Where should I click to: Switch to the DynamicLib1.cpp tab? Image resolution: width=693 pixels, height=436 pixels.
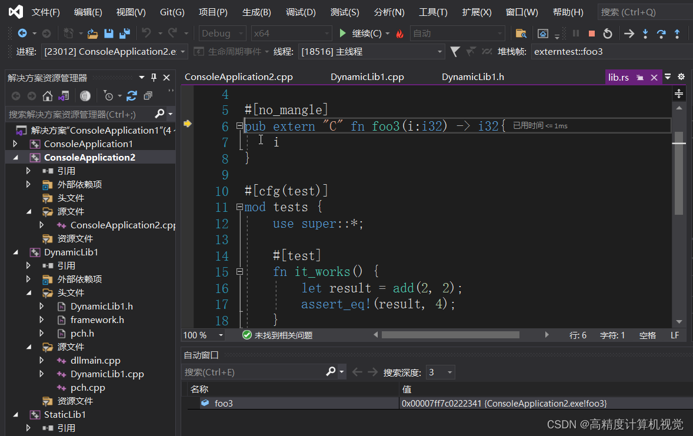coord(367,77)
